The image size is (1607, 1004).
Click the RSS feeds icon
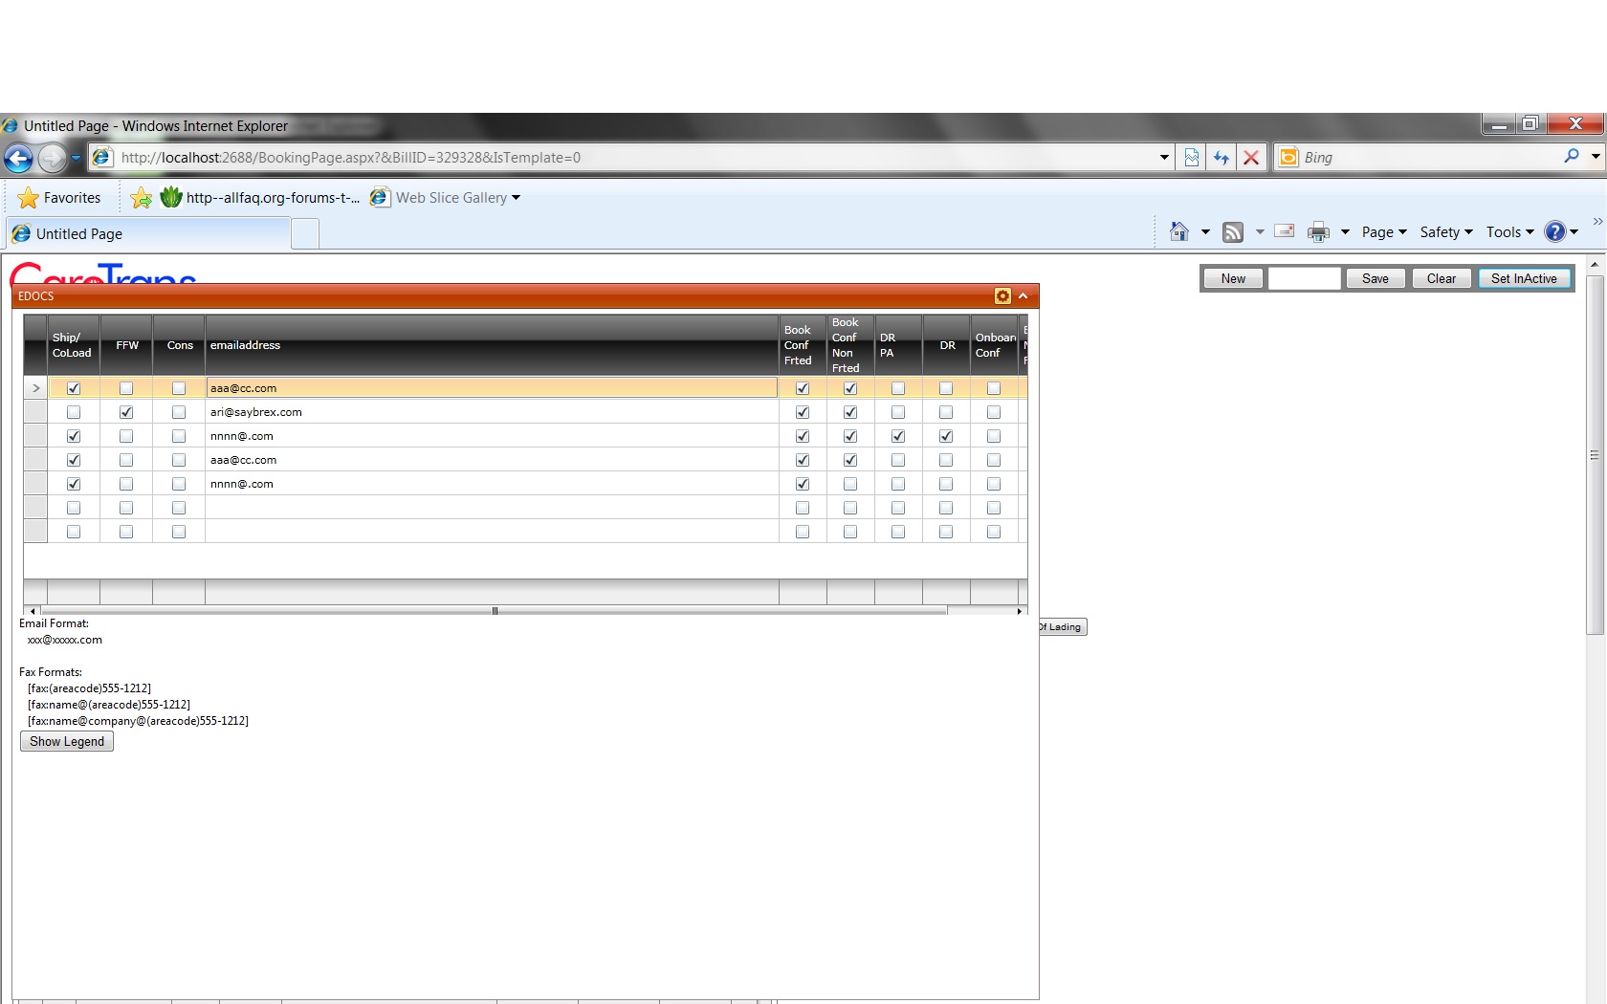[x=1233, y=231]
